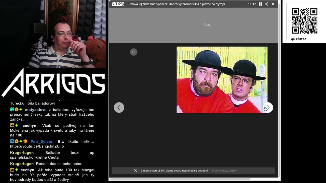Click the QR Platba code image
326x183 pixels.
(305, 21)
